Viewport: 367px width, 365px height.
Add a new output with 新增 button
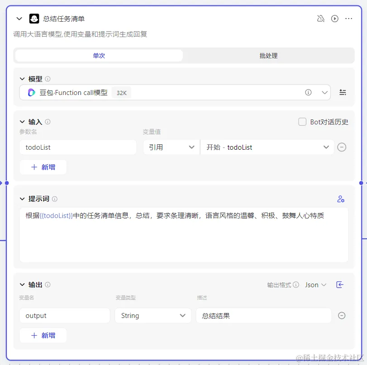(x=43, y=335)
